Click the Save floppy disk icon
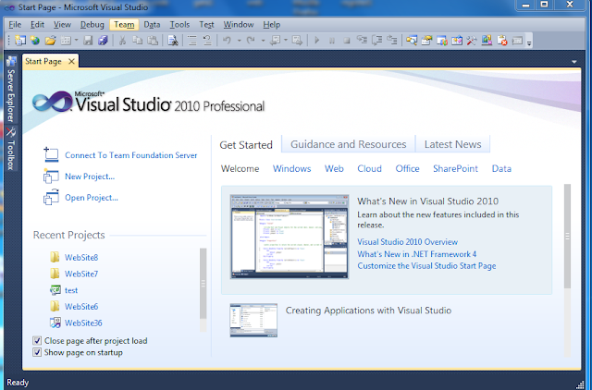The image size is (592, 390). pos(88,41)
